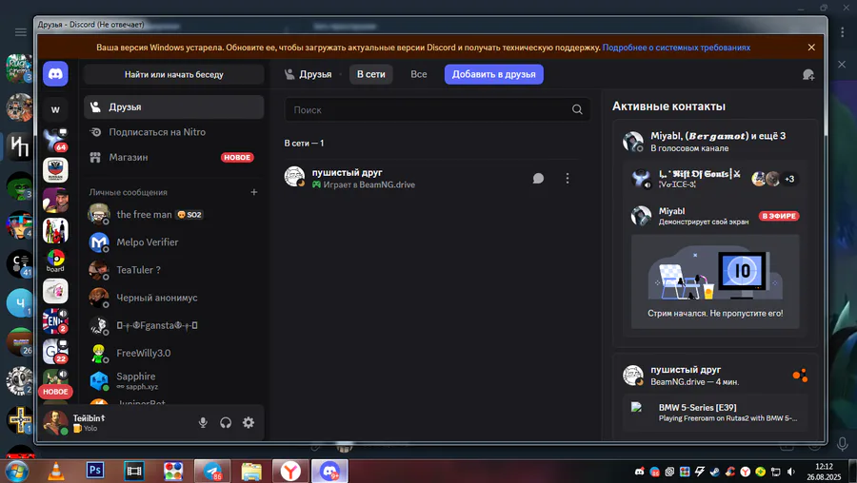Select friend row "пушистый друг"
Image resolution: width=857 pixels, height=483 pixels.
tap(433, 178)
